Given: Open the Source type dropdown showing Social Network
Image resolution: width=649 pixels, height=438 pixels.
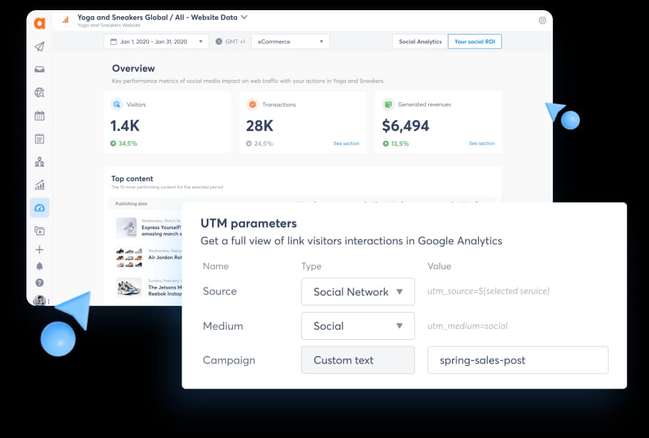Looking at the screenshot, I should point(358,292).
